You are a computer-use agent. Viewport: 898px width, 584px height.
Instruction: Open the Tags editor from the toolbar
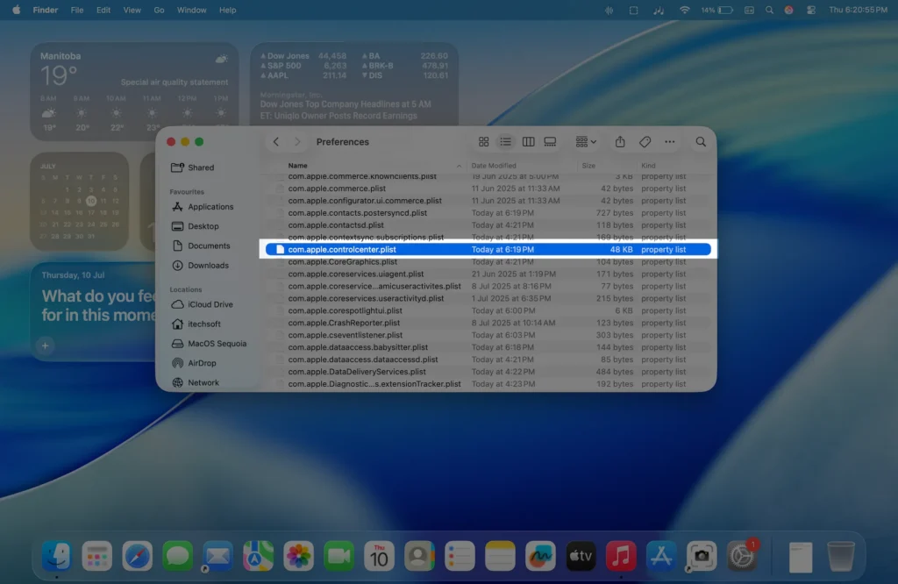(x=645, y=141)
